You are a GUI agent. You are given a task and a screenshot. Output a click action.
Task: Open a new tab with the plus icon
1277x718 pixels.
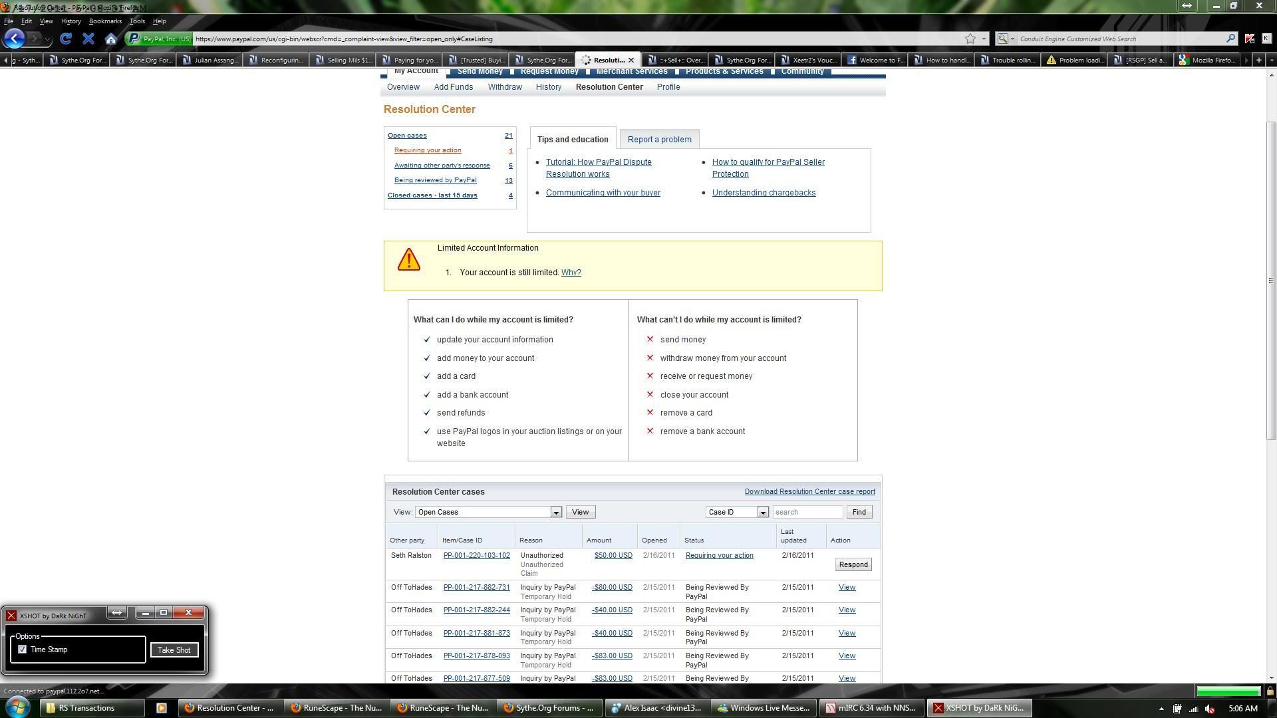click(1258, 60)
